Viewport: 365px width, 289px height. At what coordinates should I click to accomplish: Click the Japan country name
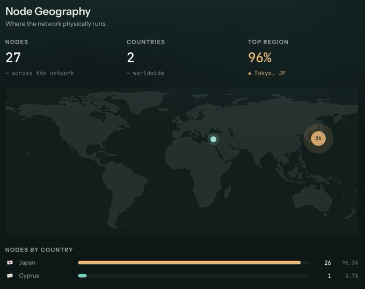27,263
